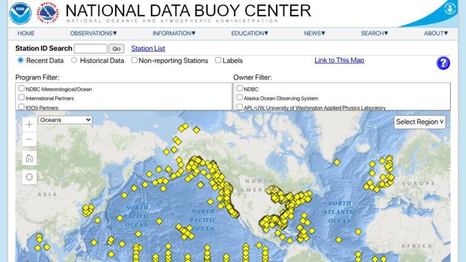The width and height of the screenshot is (466, 262).
Task: Focus the Station ID Search field
Action: pyautogui.click(x=90, y=49)
